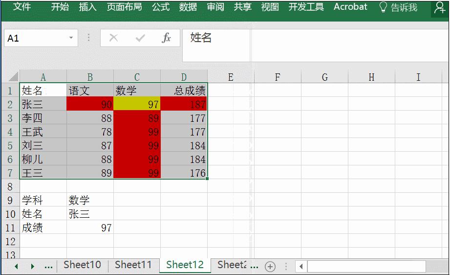Select column E header
The image size is (450, 275).
[x=231, y=77]
